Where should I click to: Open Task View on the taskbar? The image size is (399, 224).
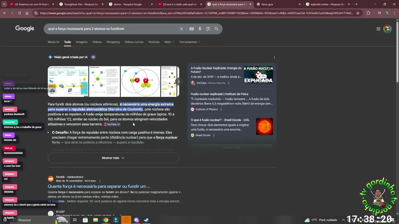[75, 220]
